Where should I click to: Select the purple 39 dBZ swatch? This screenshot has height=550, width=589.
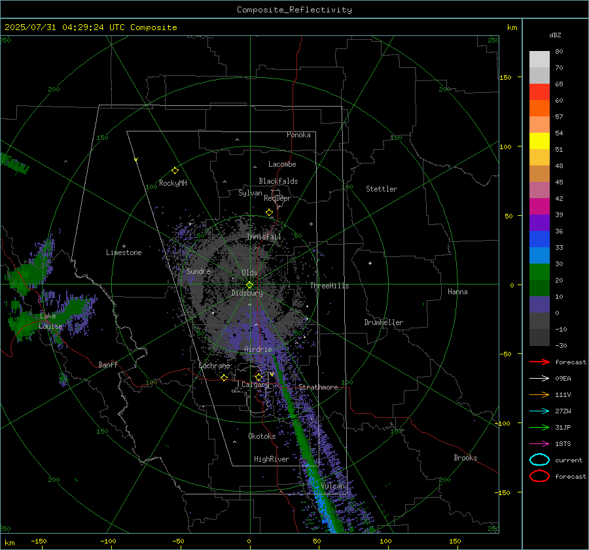click(539, 222)
